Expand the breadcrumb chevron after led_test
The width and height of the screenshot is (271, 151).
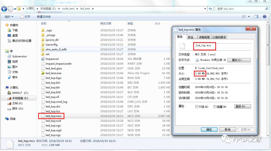pos(93,8)
